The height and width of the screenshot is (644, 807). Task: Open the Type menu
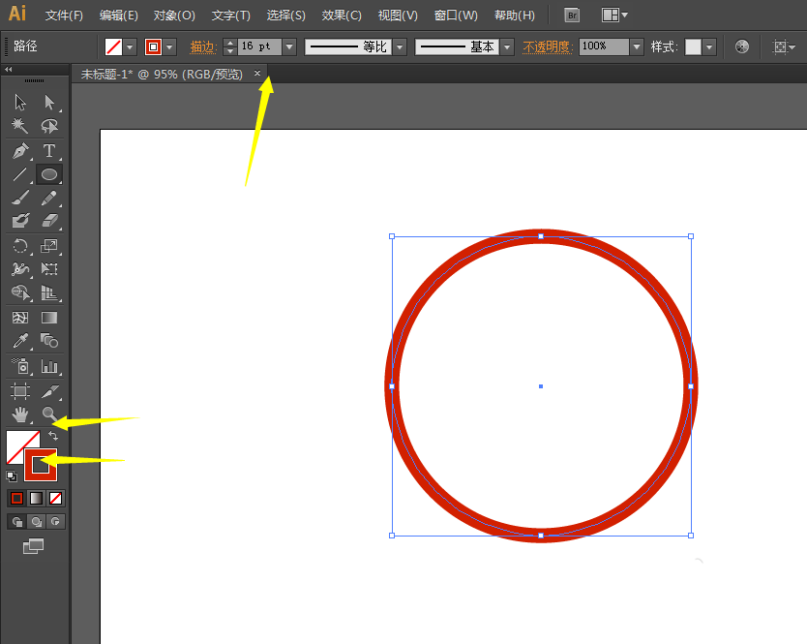231,15
